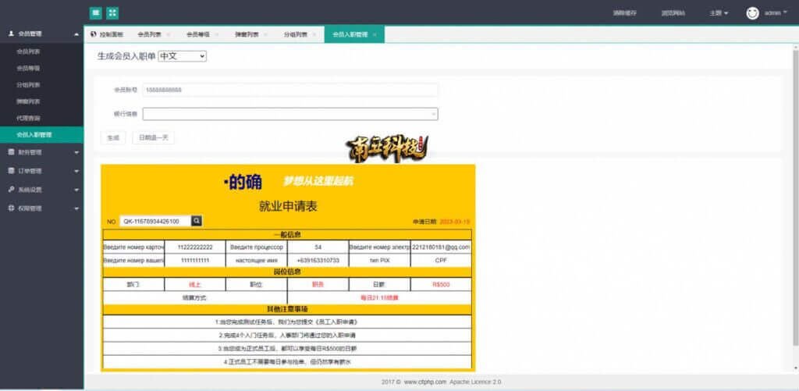The width and height of the screenshot is (799, 391).
Task: Expand the 订单管理 sidebar menu
Action: pos(41,171)
